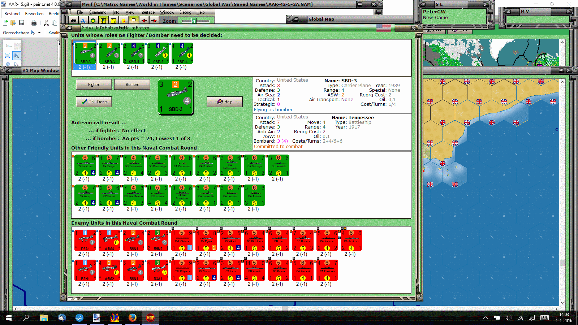Image resolution: width=578 pixels, height=325 pixels.
Task: Click the yellow sun toolbar icon
Action: tap(124, 21)
